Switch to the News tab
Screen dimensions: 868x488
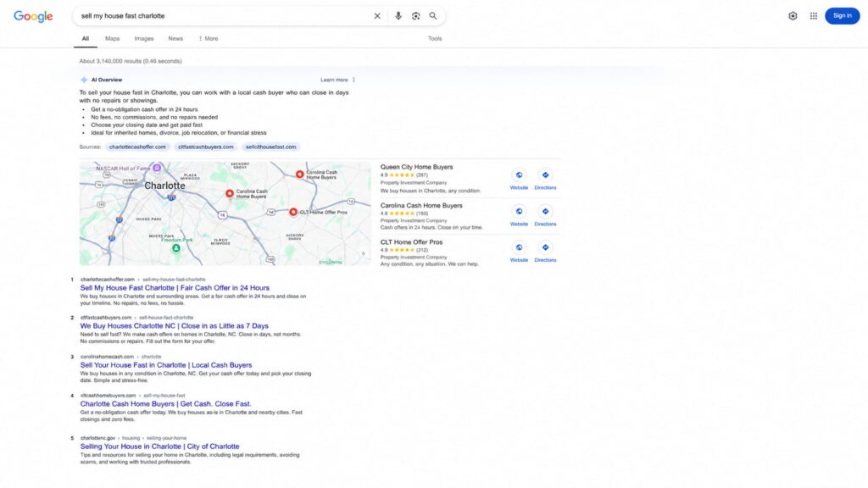(175, 39)
